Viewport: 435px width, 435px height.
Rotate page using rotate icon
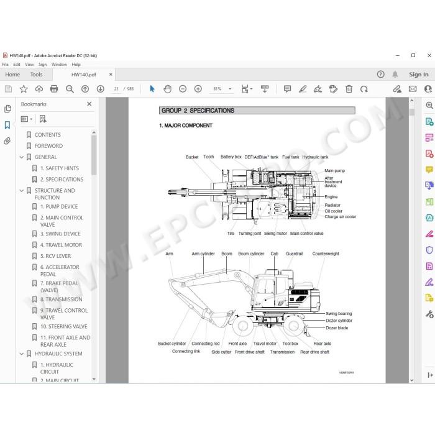364,89
